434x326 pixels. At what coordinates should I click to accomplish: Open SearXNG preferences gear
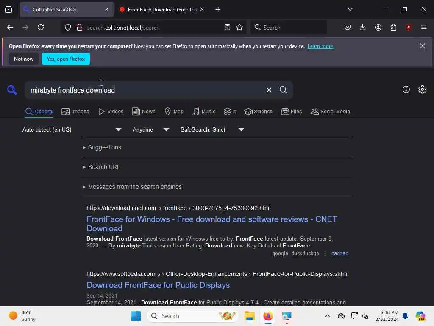pyautogui.click(x=422, y=89)
